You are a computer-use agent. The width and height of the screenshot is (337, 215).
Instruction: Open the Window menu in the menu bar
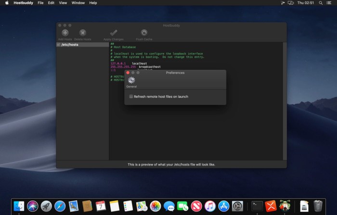78,3
